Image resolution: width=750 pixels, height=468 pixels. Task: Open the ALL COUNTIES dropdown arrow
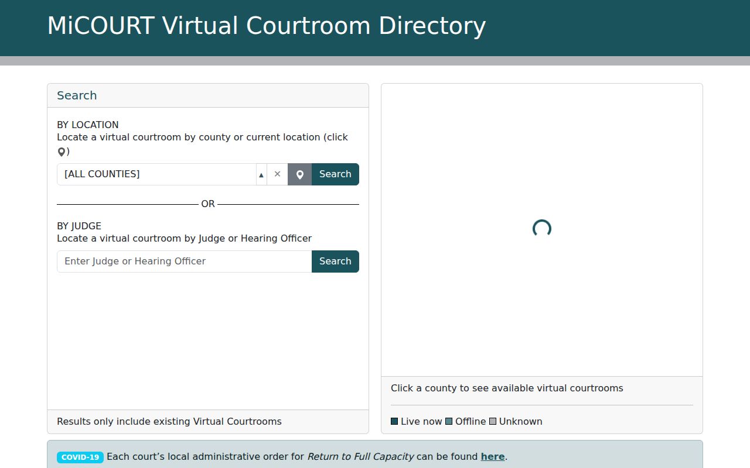tap(261, 174)
